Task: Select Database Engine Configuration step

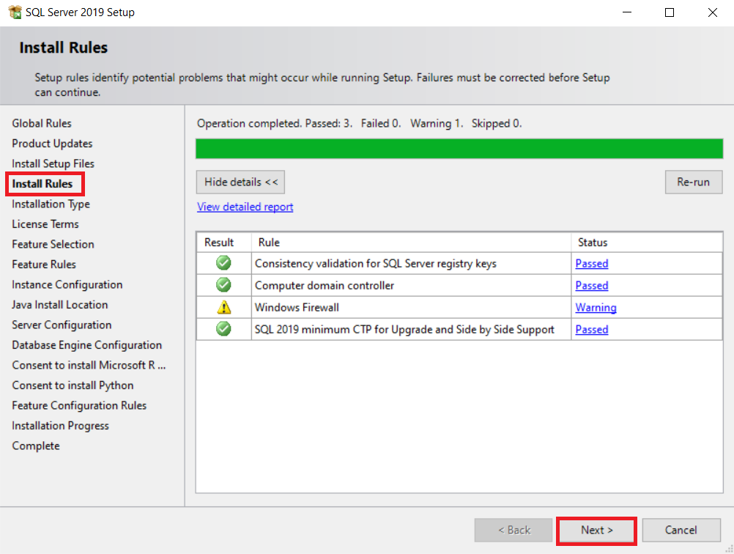Action: point(86,344)
